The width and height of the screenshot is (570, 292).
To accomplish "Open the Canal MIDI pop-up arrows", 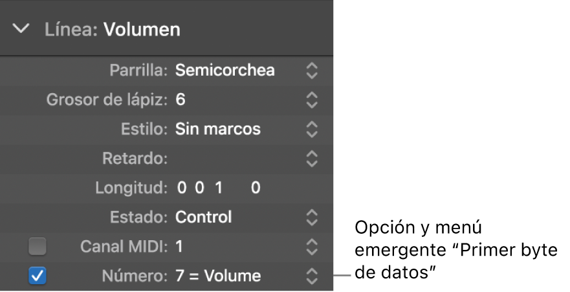I will (x=312, y=247).
